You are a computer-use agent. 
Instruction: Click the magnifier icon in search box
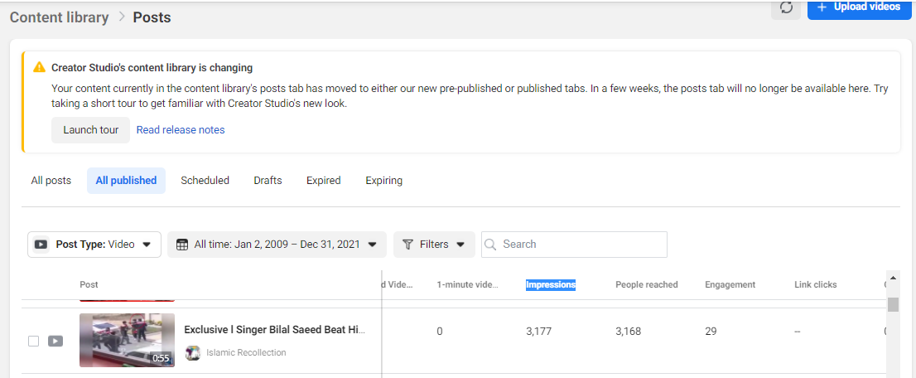pos(491,245)
